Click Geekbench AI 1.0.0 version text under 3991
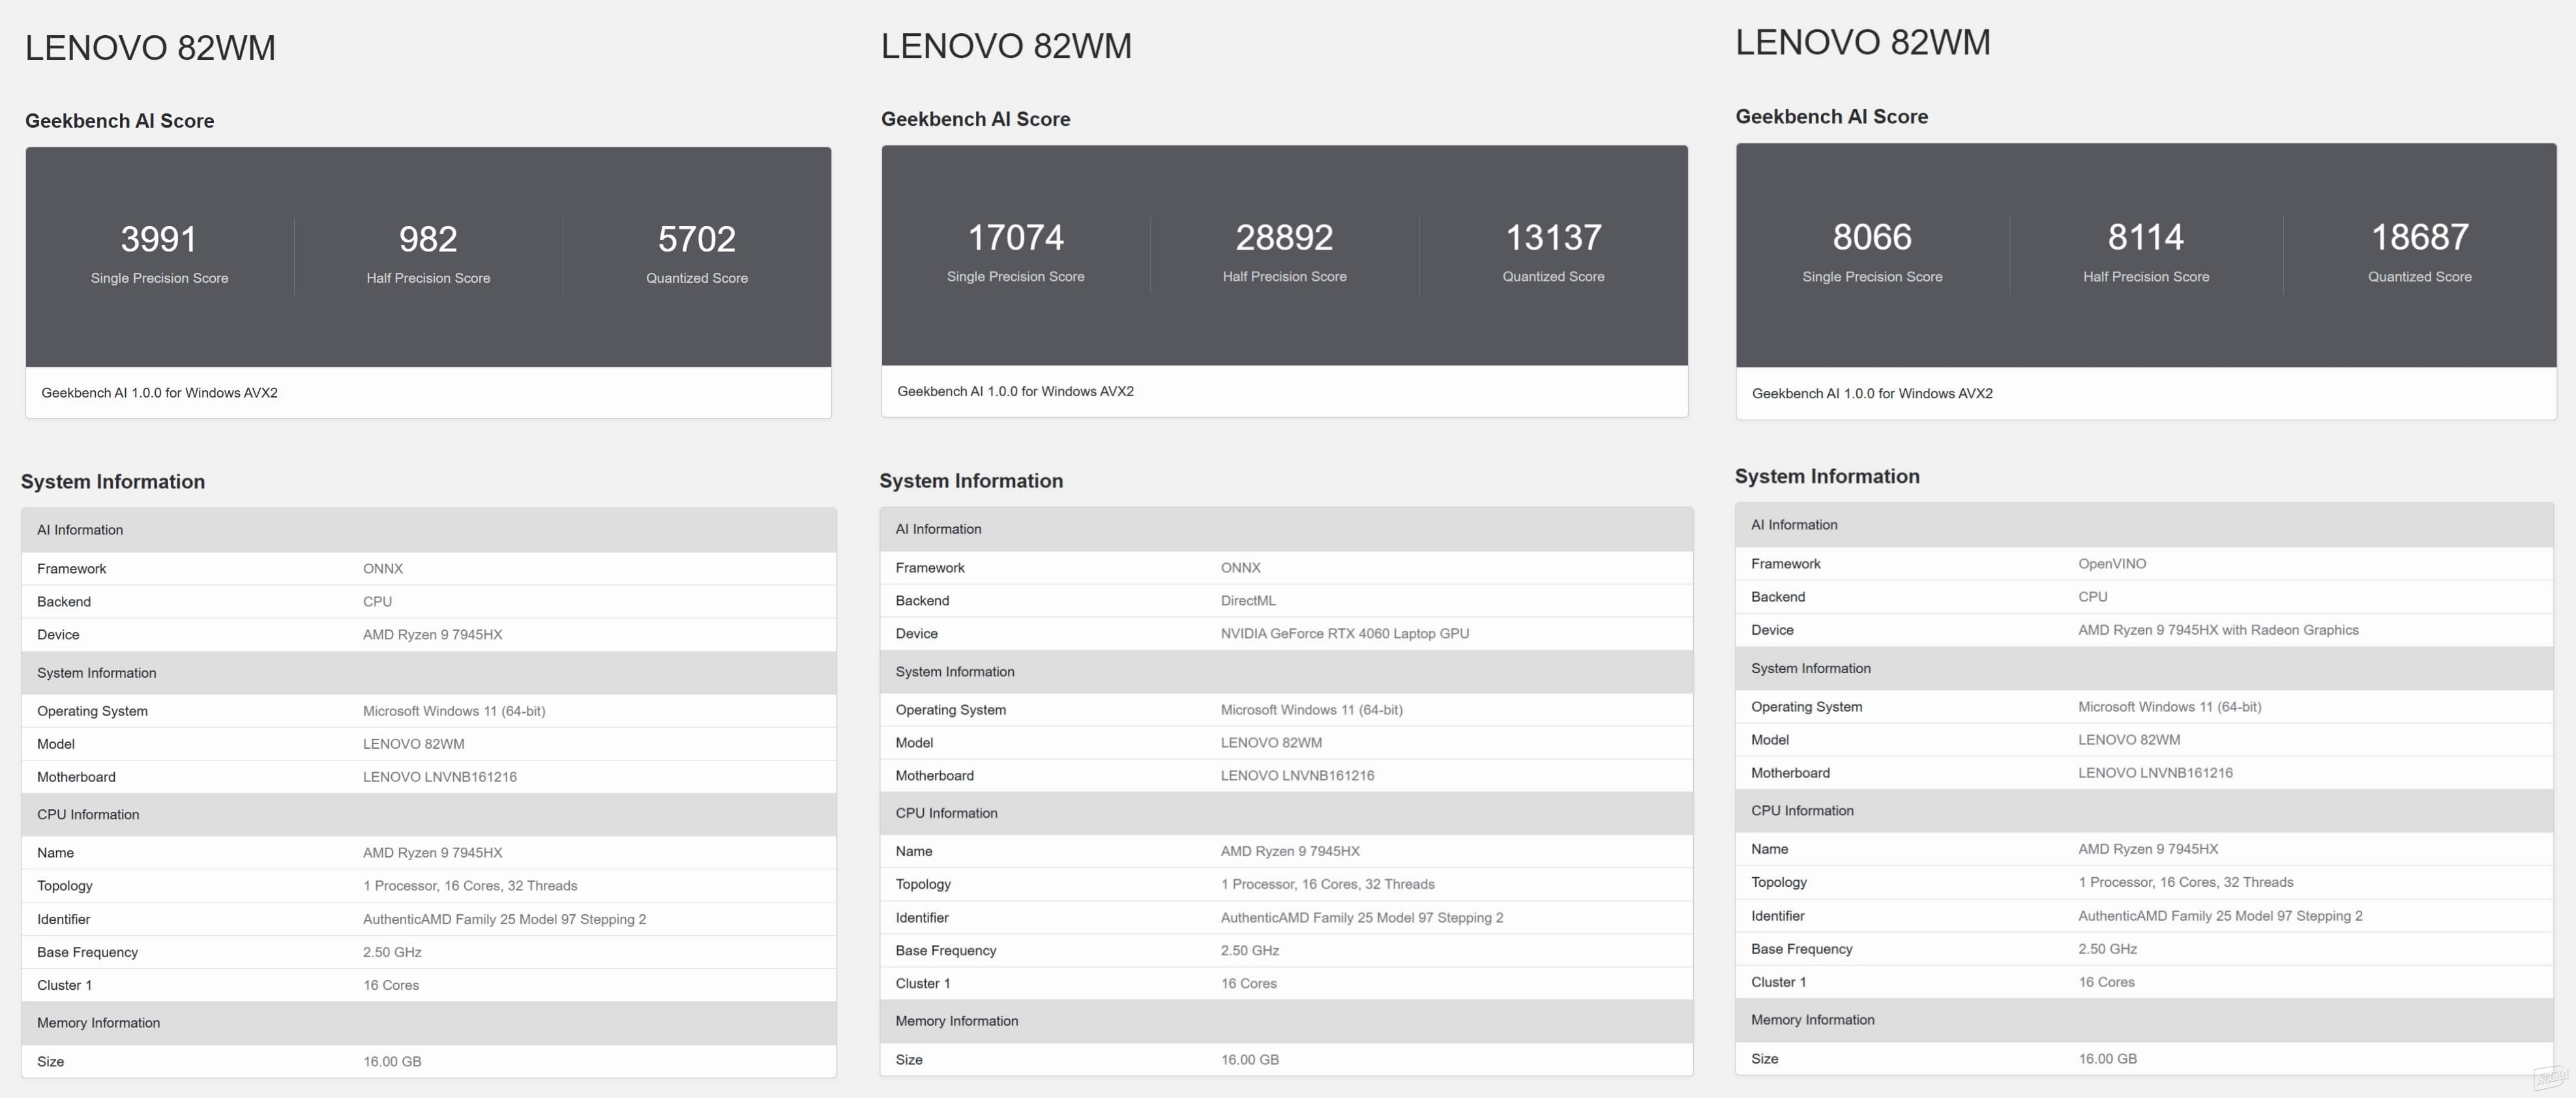Viewport: 2576px width, 1098px height. 159,393
